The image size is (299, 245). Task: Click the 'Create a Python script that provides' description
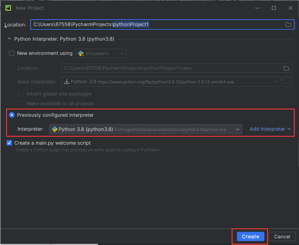click(88, 150)
